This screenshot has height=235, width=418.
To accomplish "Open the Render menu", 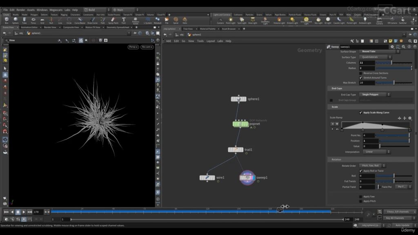I will coord(20,10).
